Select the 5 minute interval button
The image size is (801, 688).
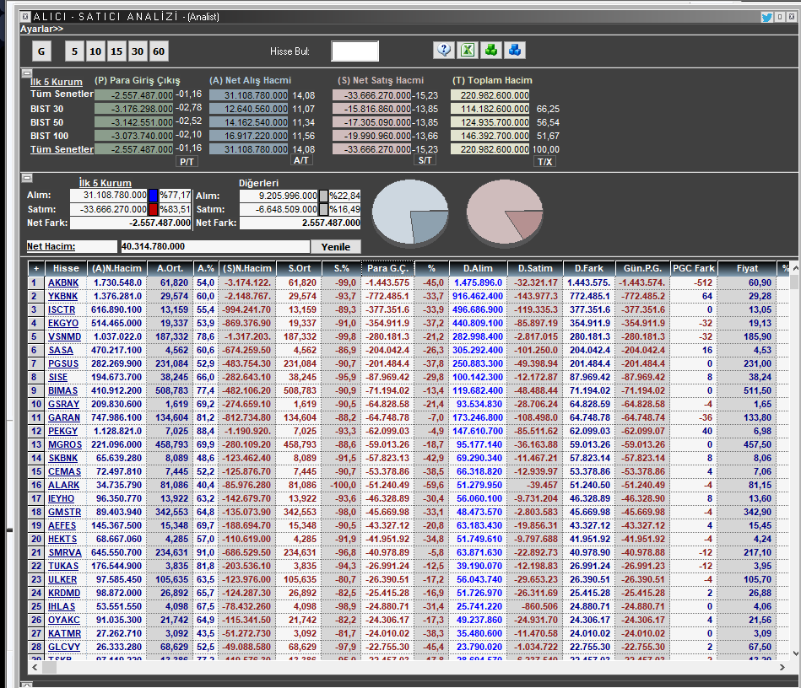coord(74,51)
